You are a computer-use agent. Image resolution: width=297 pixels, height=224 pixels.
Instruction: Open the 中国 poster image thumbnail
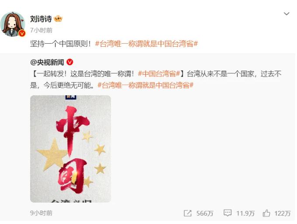(70, 149)
